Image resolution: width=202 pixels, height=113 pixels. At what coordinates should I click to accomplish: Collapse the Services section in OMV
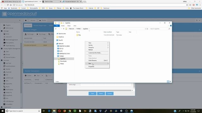point(2,60)
